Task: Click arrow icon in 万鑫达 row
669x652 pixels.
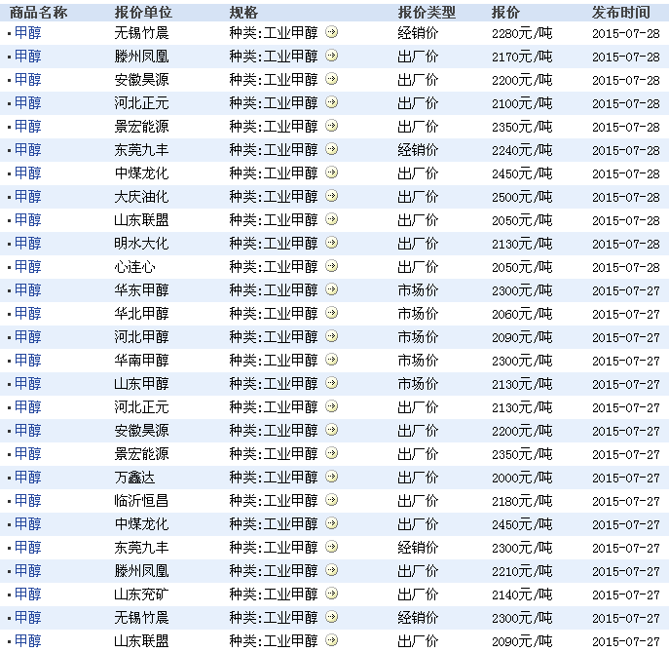Action: (x=331, y=476)
